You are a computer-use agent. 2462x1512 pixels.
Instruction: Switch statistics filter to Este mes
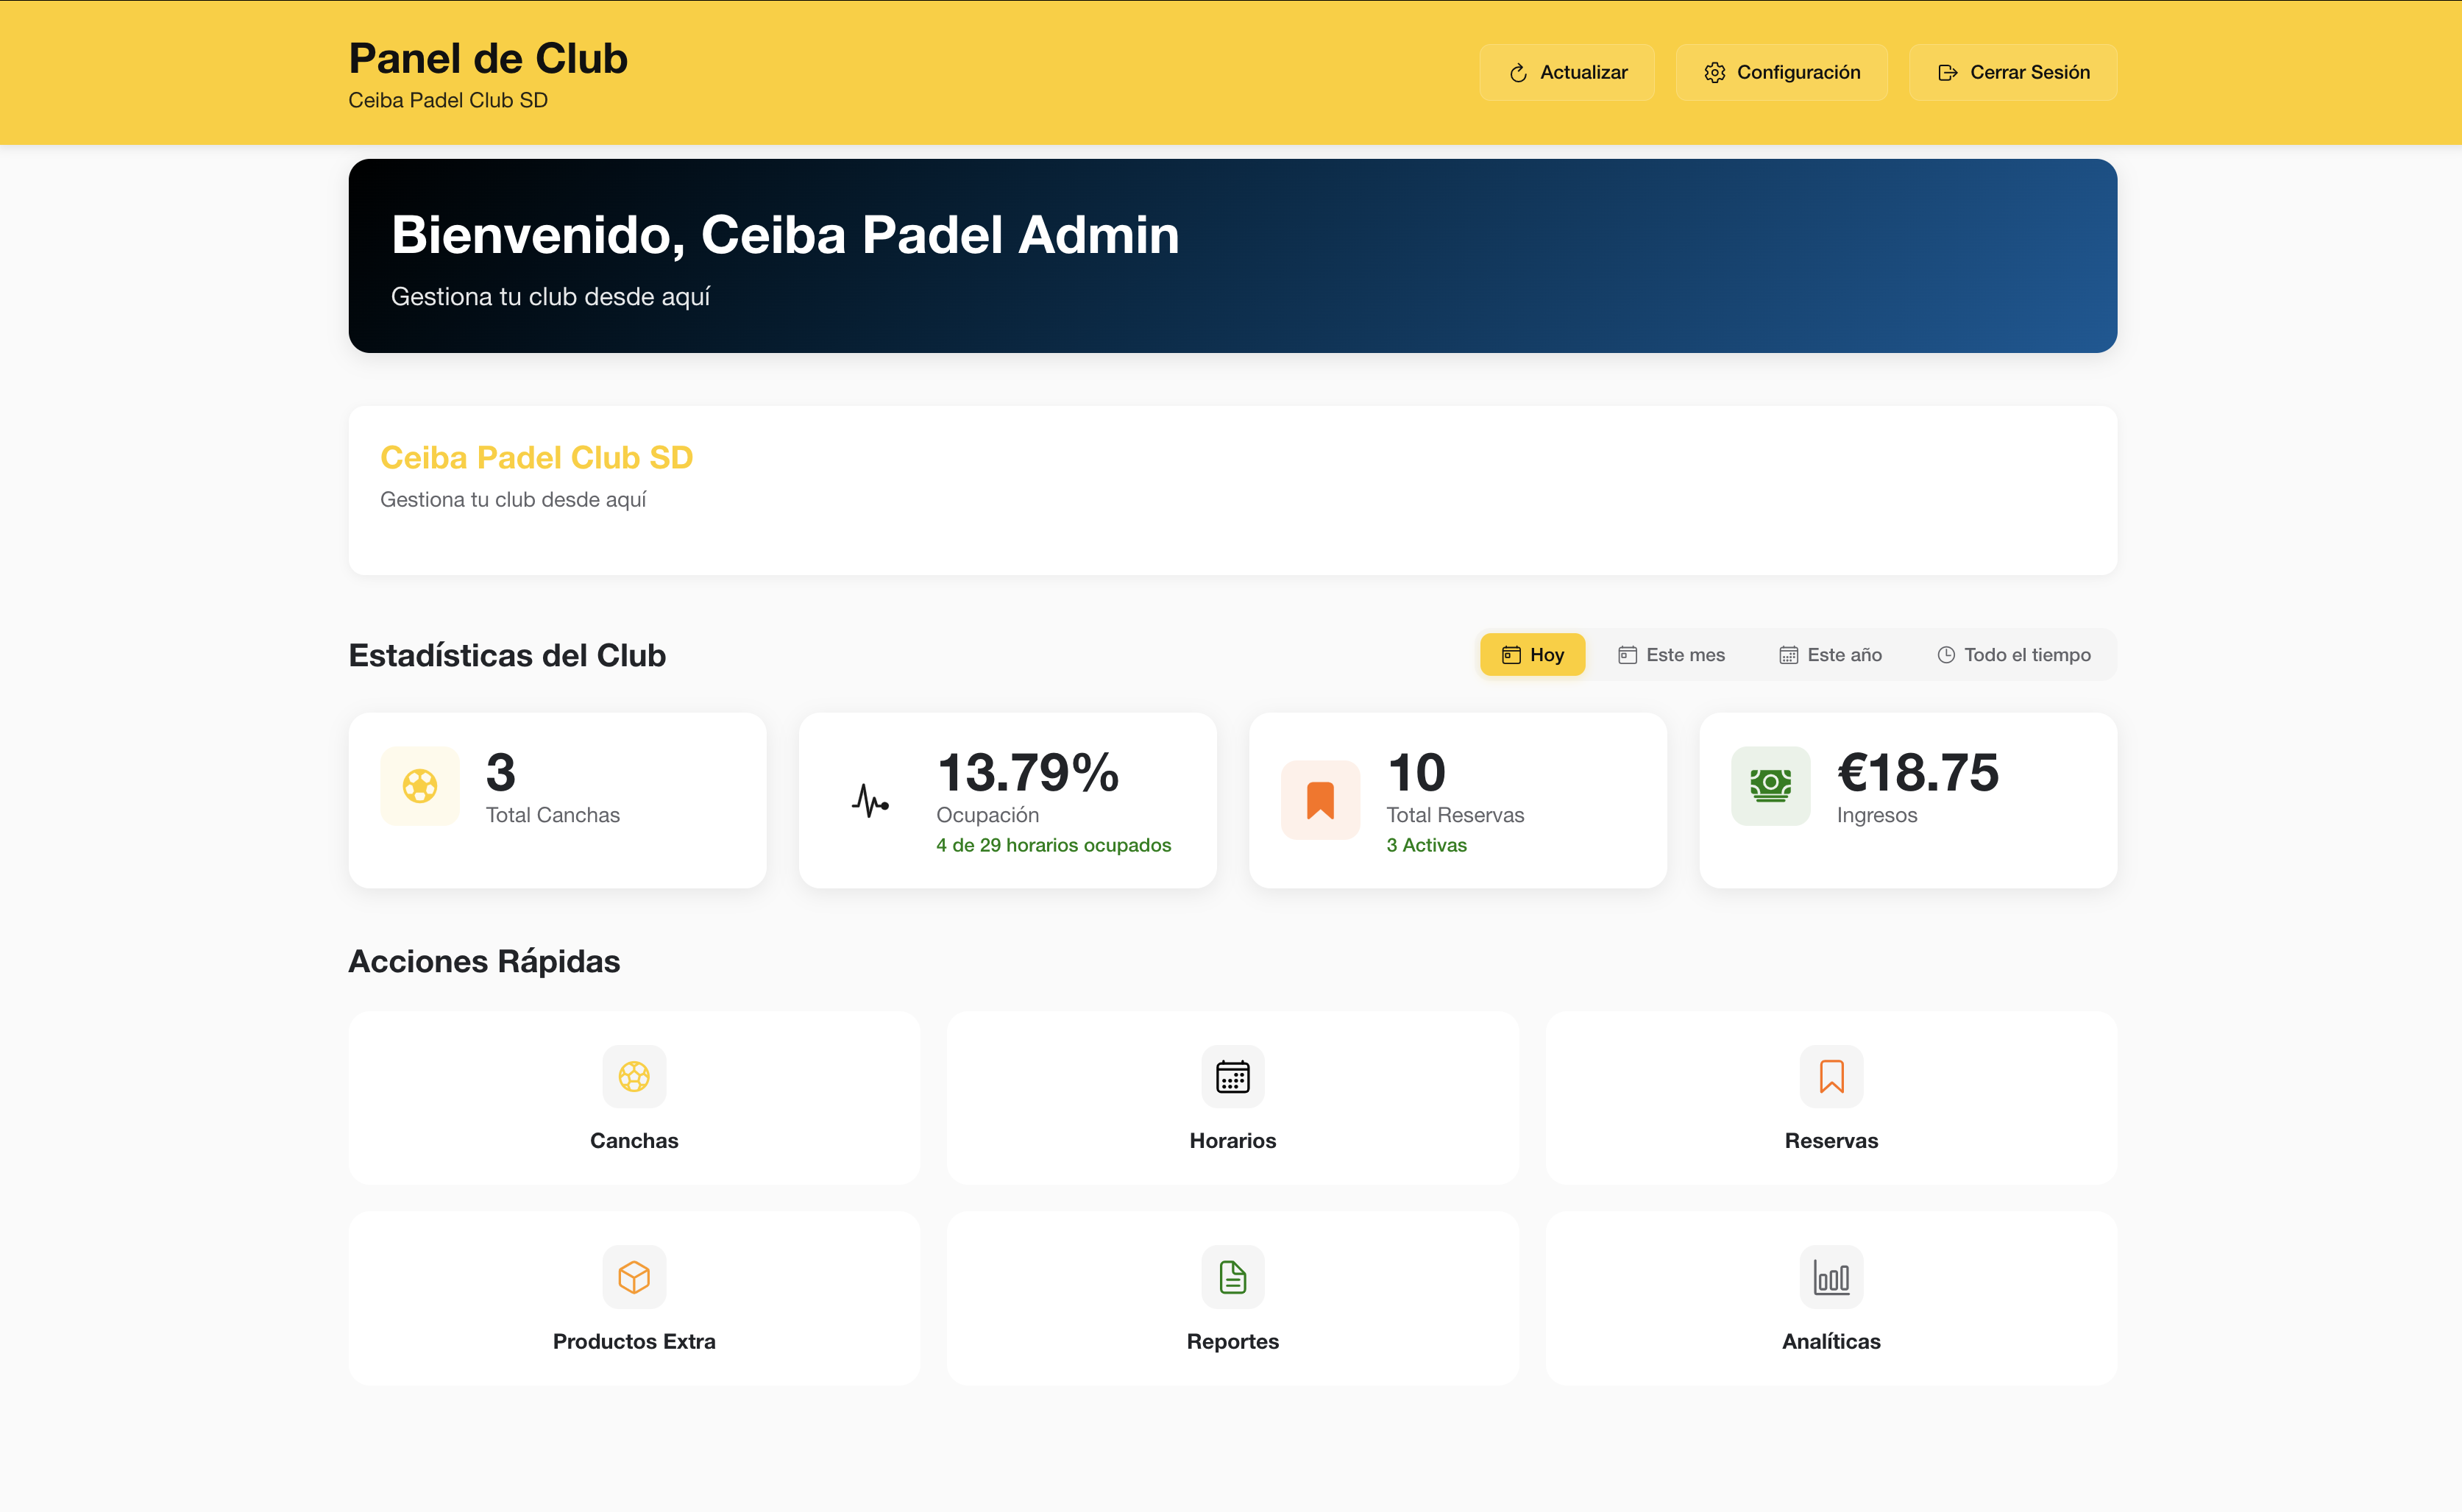click(1671, 655)
